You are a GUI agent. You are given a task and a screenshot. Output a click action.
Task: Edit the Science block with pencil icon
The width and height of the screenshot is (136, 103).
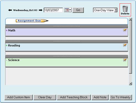tap(125, 60)
